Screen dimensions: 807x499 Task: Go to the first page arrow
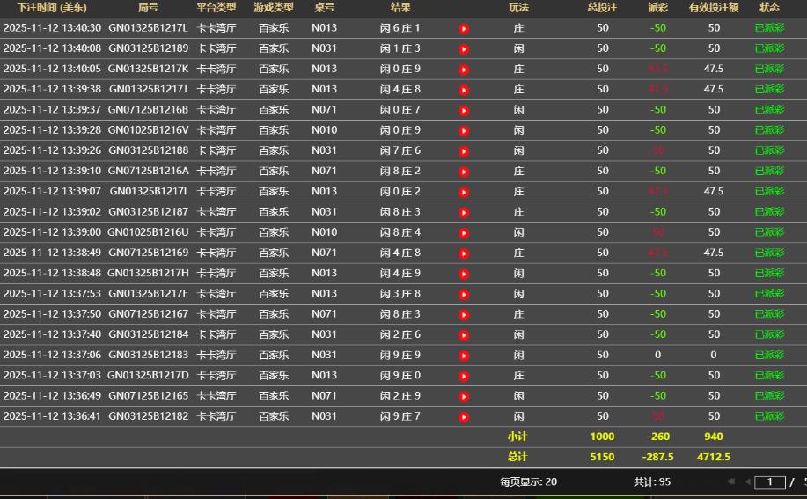pos(730,481)
